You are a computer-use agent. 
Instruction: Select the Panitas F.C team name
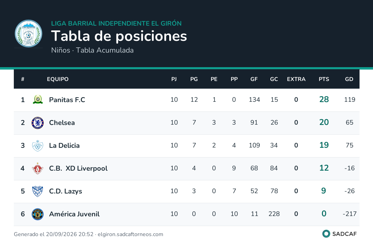(x=67, y=100)
